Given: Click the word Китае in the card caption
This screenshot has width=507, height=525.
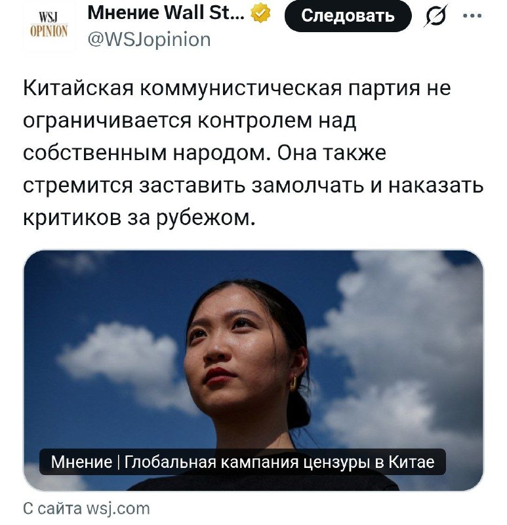Looking at the screenshot, I should tap(411, 462).
